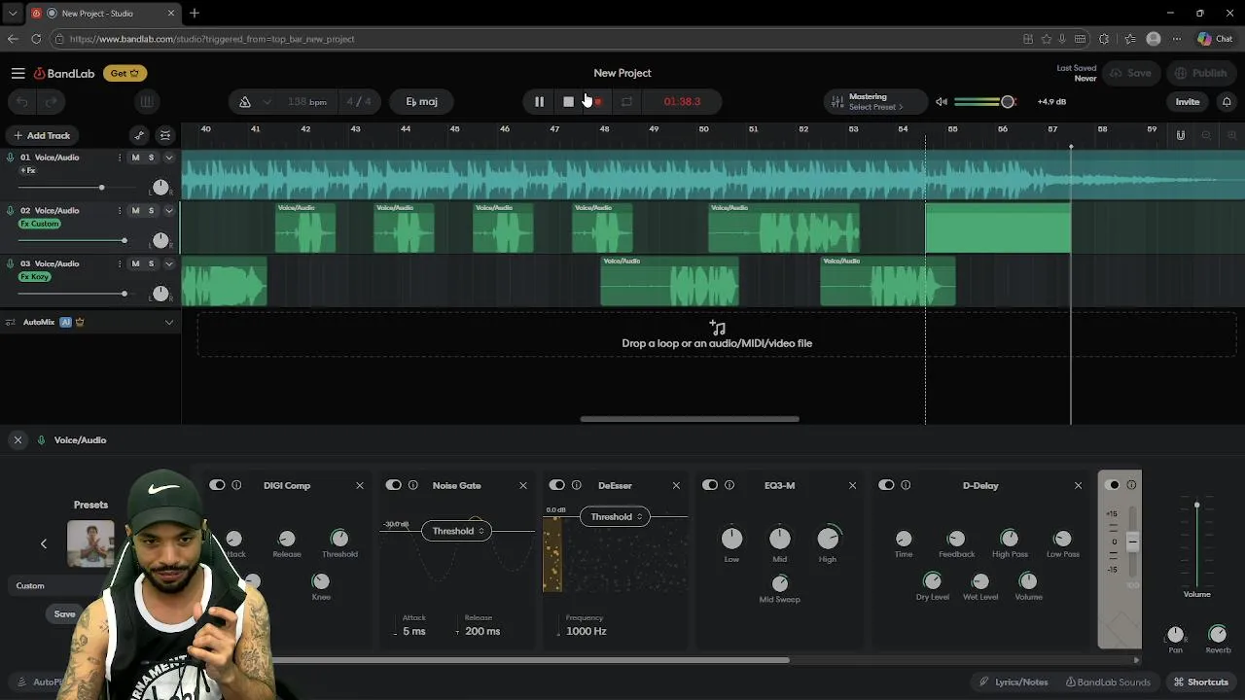Open BandLab Sounds panel

(1108, 682)
